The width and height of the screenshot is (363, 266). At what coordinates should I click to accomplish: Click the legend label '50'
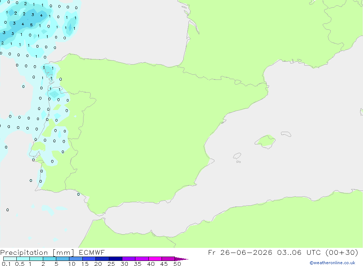[x=177, y=264]
